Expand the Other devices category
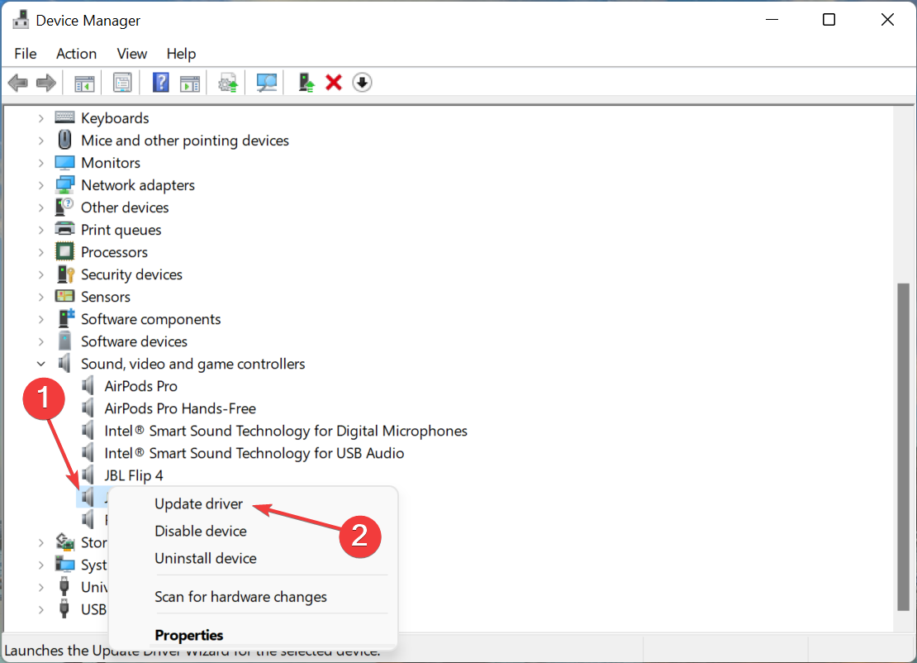 click(x=40, y=207)
